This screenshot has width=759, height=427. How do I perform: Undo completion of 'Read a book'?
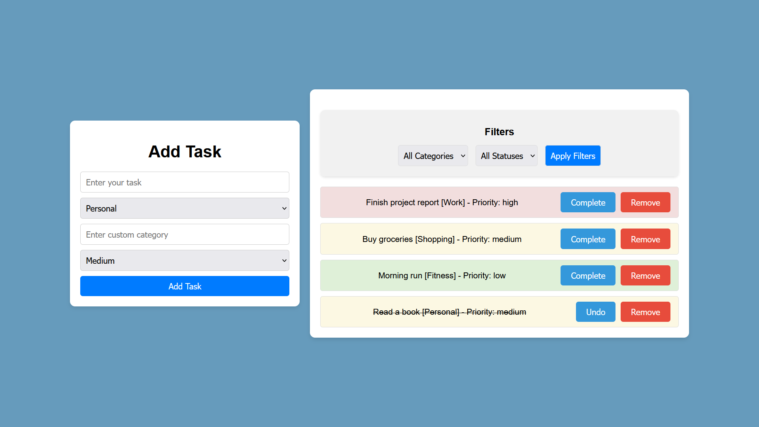coord(595,312)
